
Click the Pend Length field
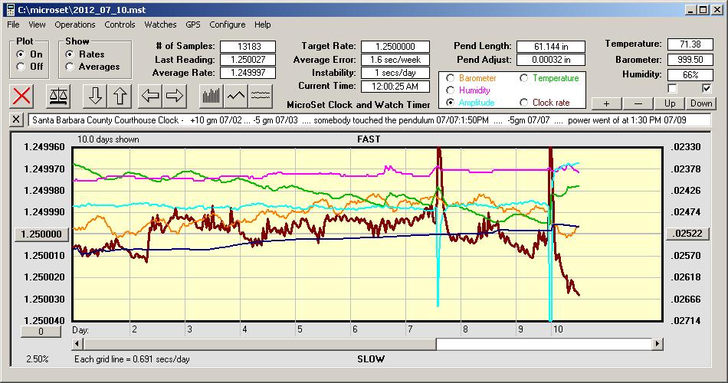pos(551,47)
